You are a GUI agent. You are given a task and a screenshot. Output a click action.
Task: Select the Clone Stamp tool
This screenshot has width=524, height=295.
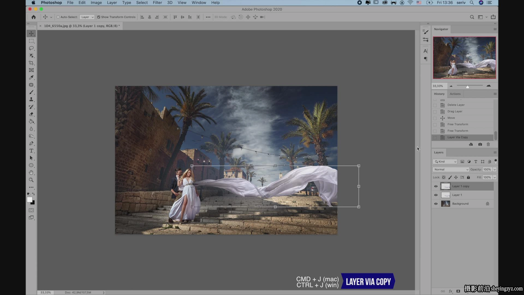pos(31,99)
